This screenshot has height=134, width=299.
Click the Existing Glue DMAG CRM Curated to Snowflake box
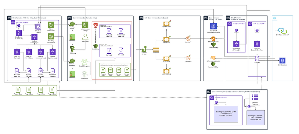pos(256,118)
